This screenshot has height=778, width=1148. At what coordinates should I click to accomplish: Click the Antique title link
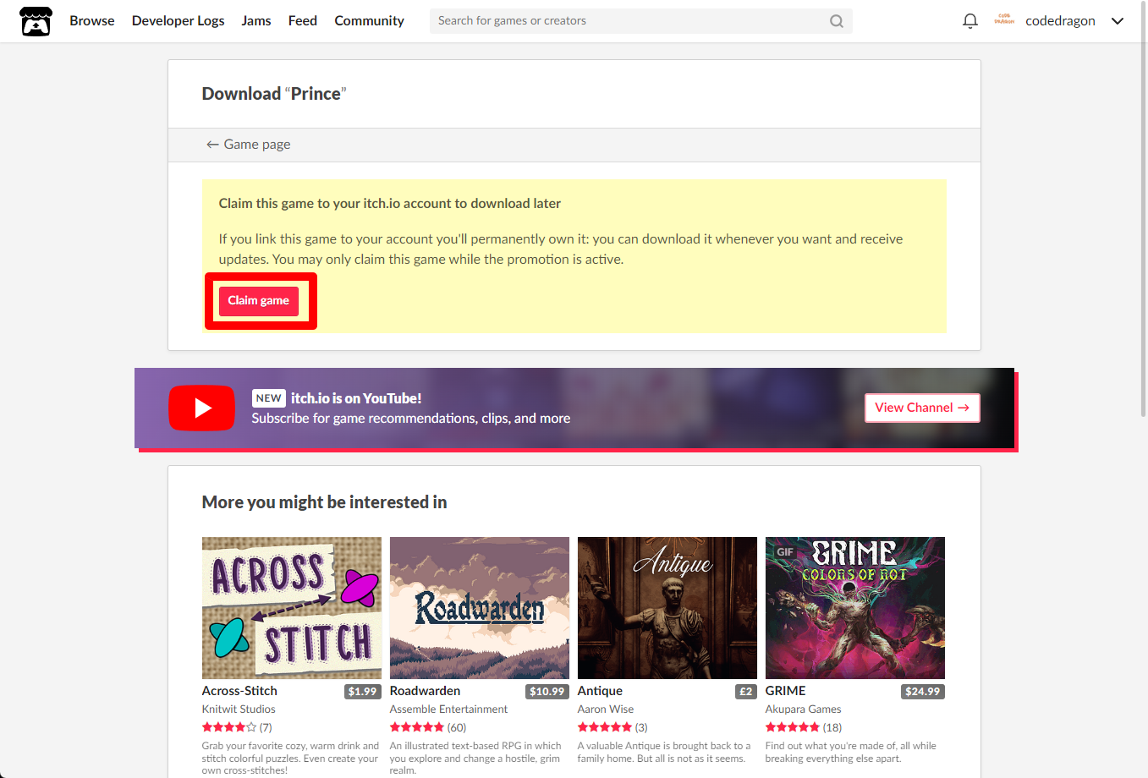(x=600, y=691)
